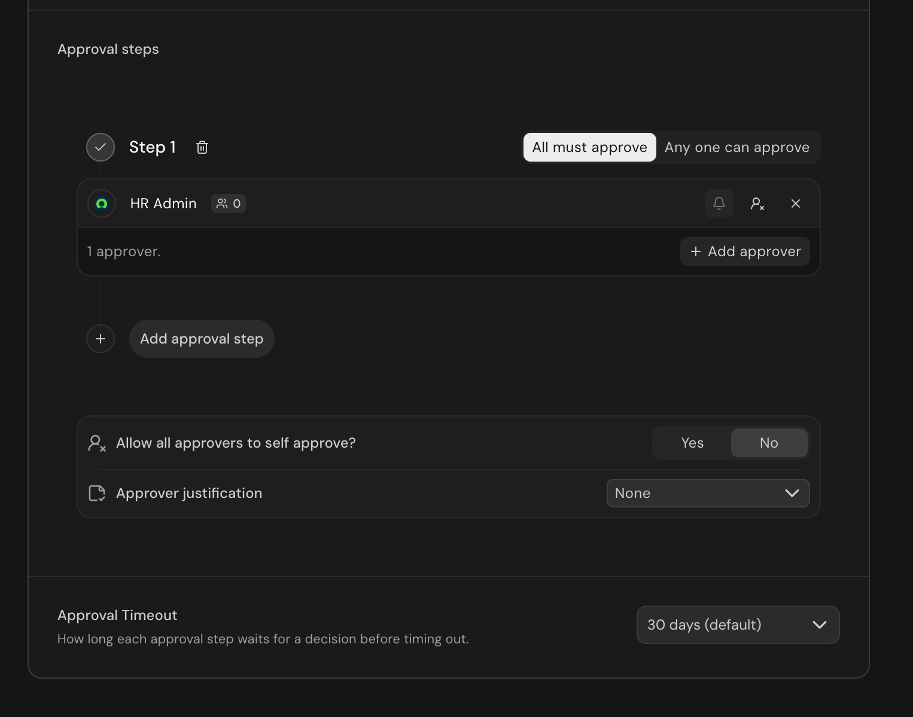This screenshot has width=913, height=717.
Task: Click the plus circle to add step
Action: click(x=101, y=339)
